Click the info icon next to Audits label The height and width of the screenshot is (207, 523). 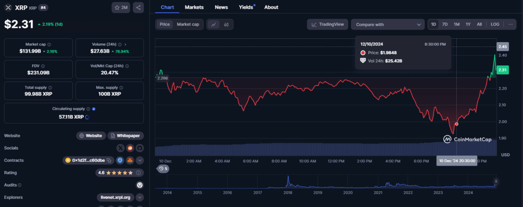pos(20,185)
